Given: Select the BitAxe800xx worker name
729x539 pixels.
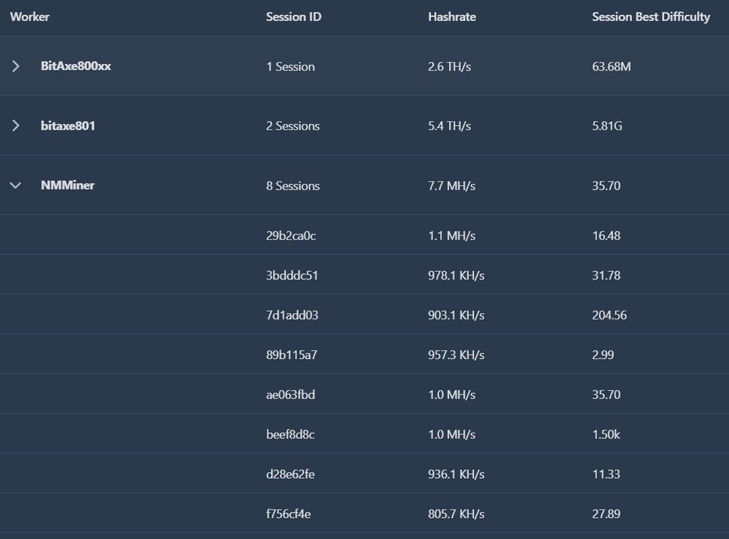Looking at the screenshot, I should [x=76, y=66].
